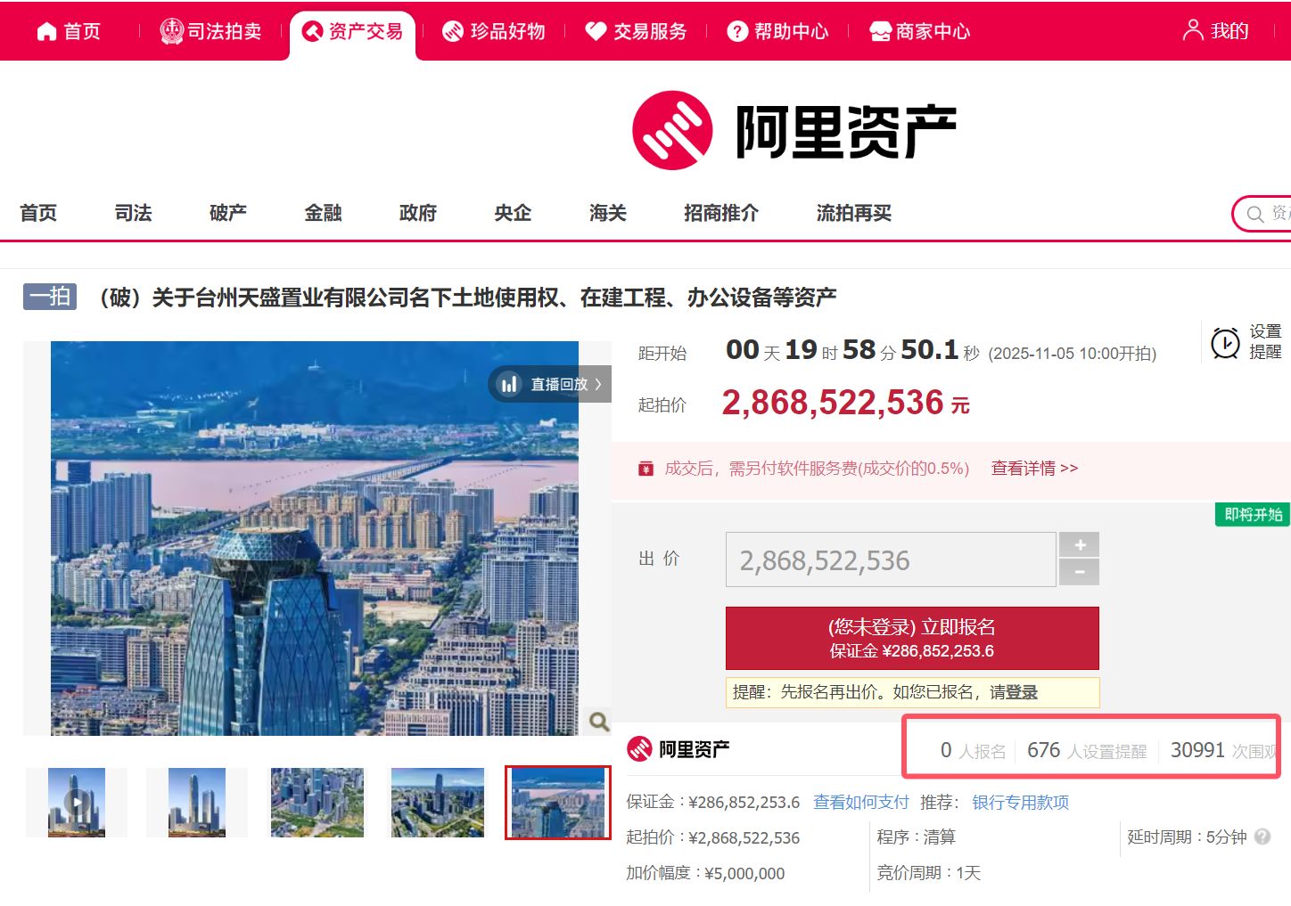This screenshot has height=906, width=1291.
Task: Go to the 流拍再买 category
Action: point(853,213)
